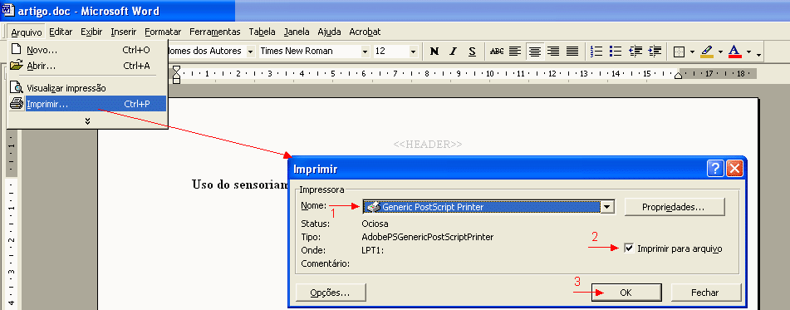This screenshot has height=310, width=790.
Task: Expand the collapsed Arquivo menu chevrons
Action: tap(87, 121)
